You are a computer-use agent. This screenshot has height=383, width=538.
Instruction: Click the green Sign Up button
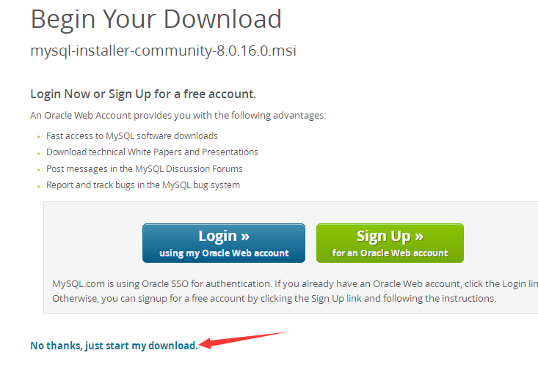(390, 243)
